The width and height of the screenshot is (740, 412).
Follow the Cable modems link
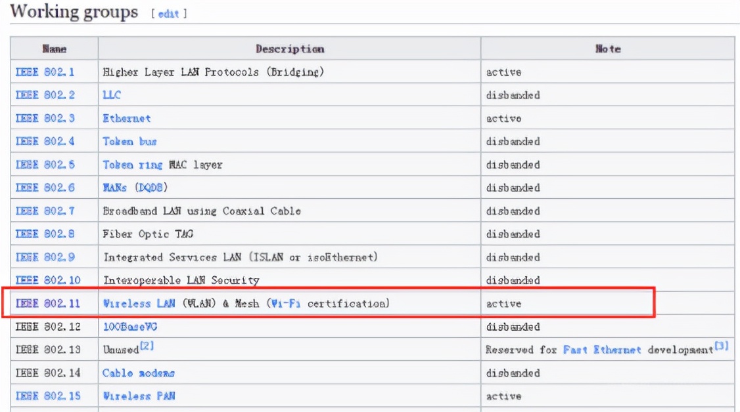click(x=139, y=373)
